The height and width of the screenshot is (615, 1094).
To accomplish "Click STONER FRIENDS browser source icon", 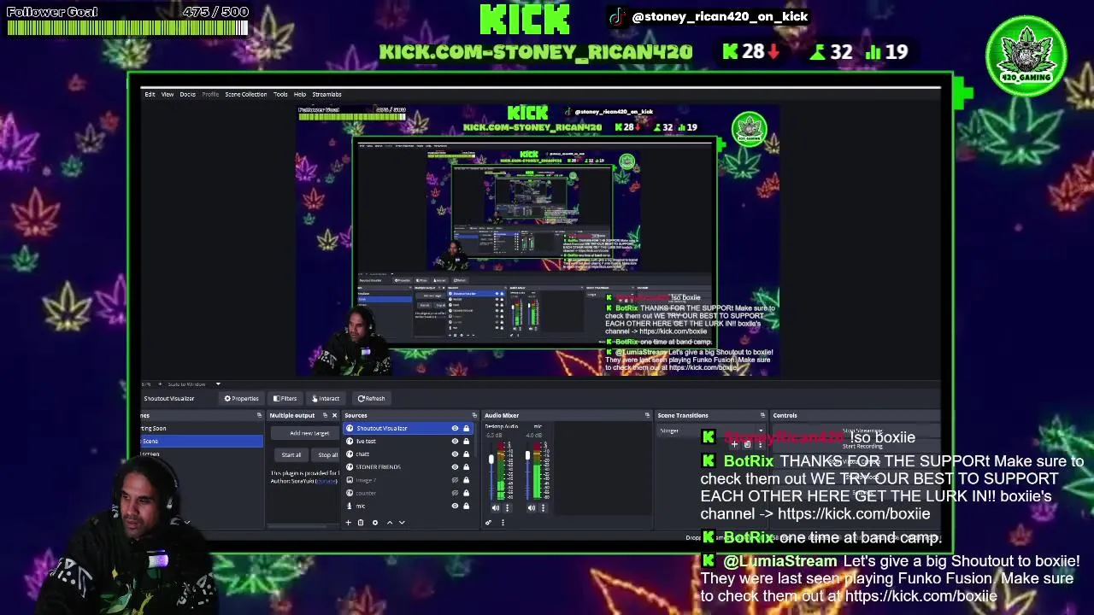I will point(350,467).
